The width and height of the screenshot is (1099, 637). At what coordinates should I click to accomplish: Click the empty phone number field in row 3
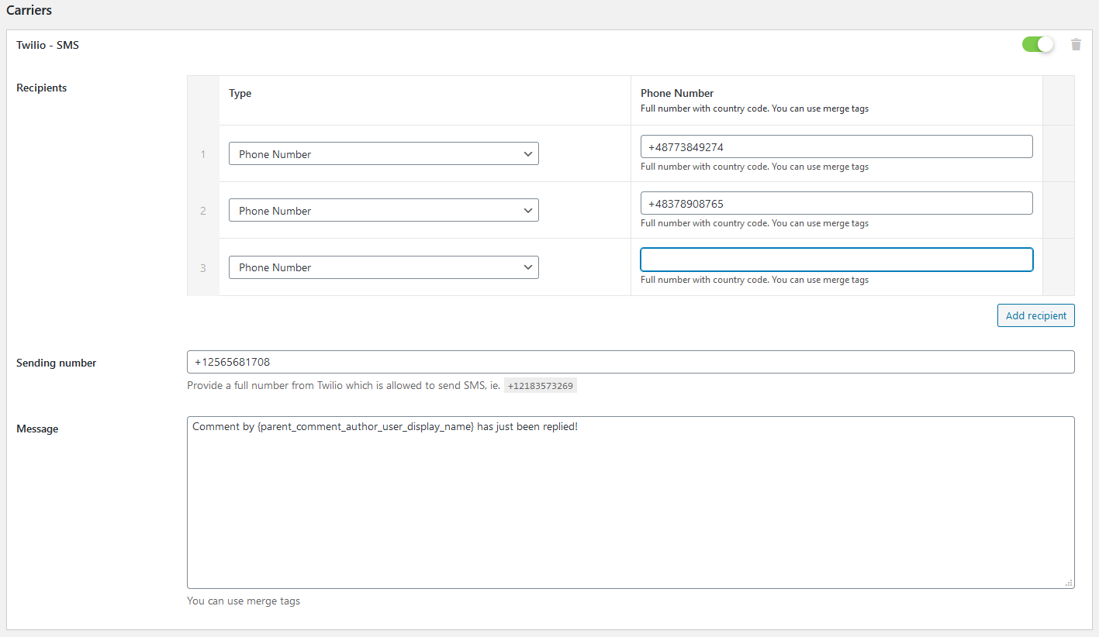pyautogui.click(x=836, y=260)
